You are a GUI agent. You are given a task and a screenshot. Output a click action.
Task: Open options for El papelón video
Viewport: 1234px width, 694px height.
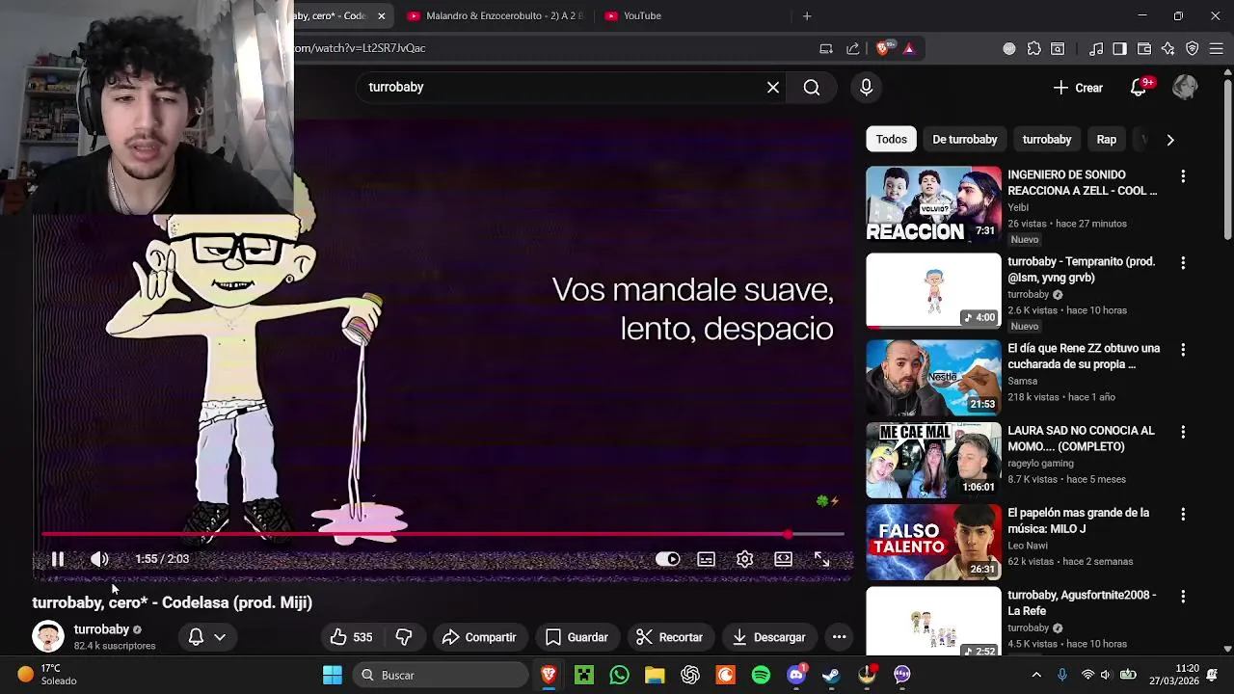pos(1183,515)
